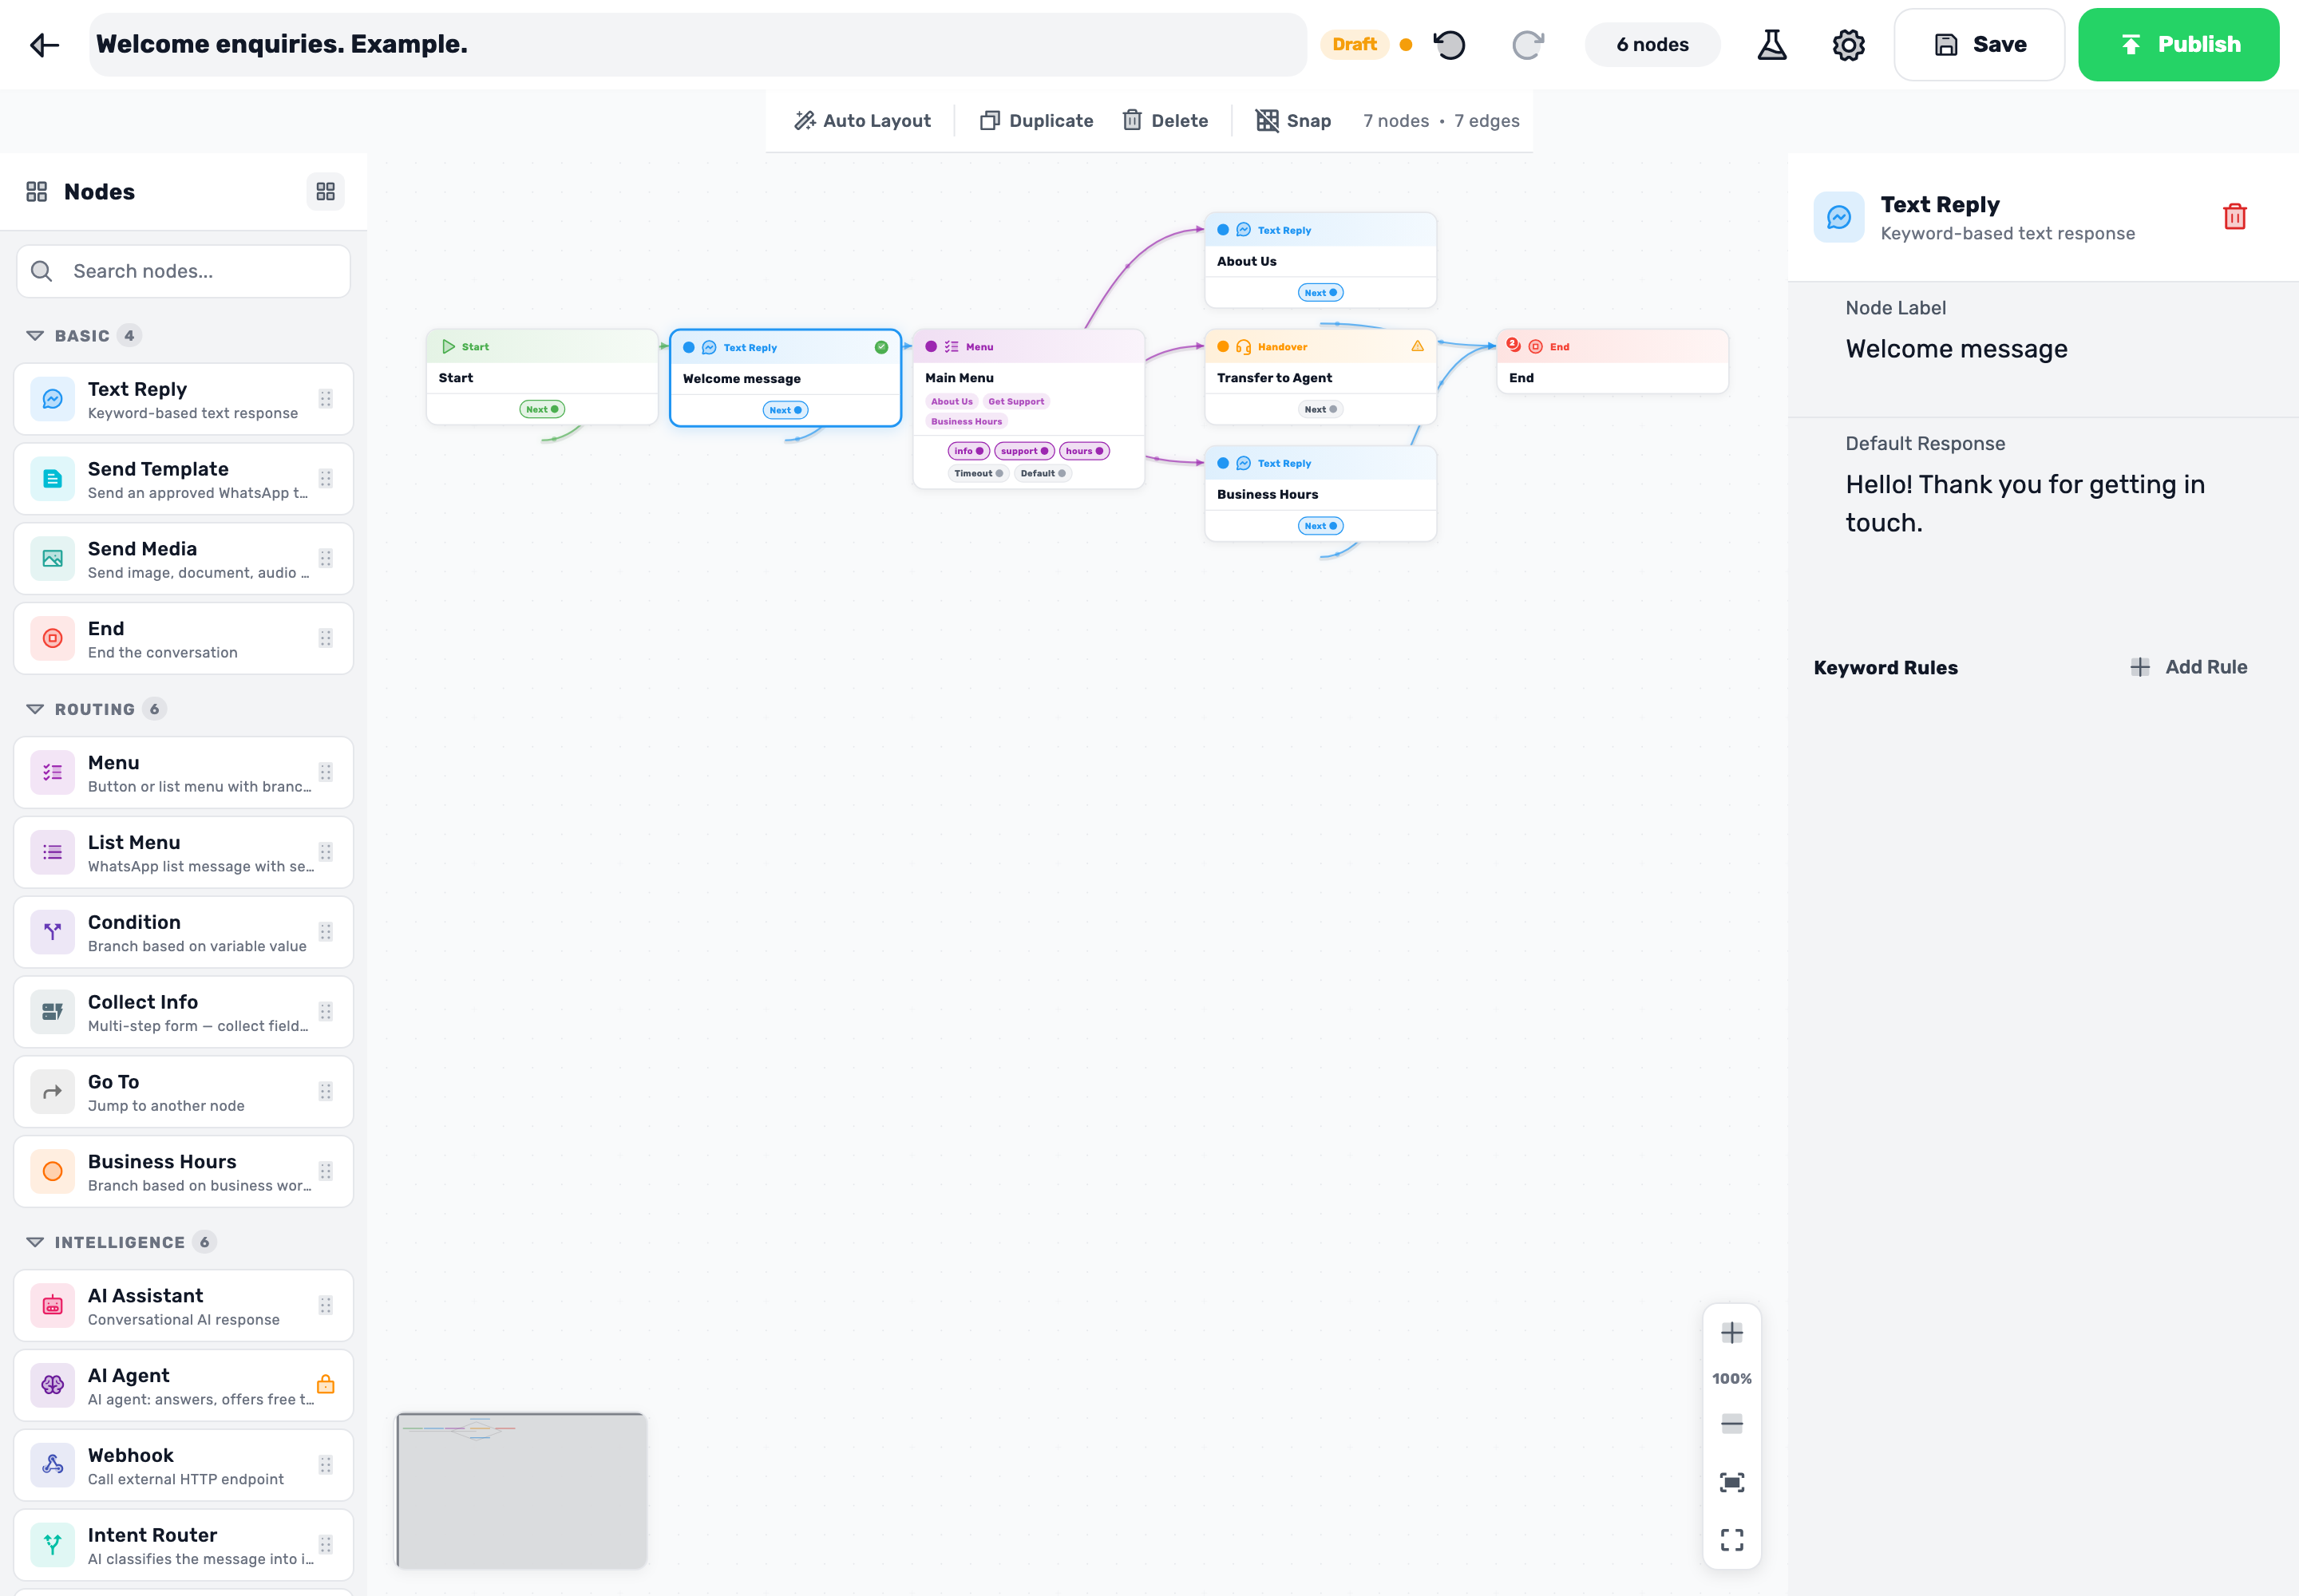Add a keyword rule
The width and height of the screenshot is (2299, 1596).
pos(2189,667)
